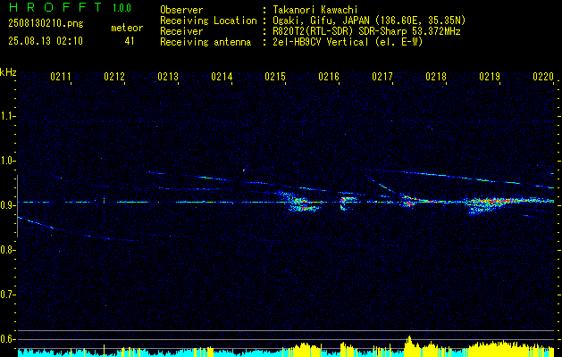Click the 0218 time marker
Screen dimensions: 562x357
tap(436, 77)
